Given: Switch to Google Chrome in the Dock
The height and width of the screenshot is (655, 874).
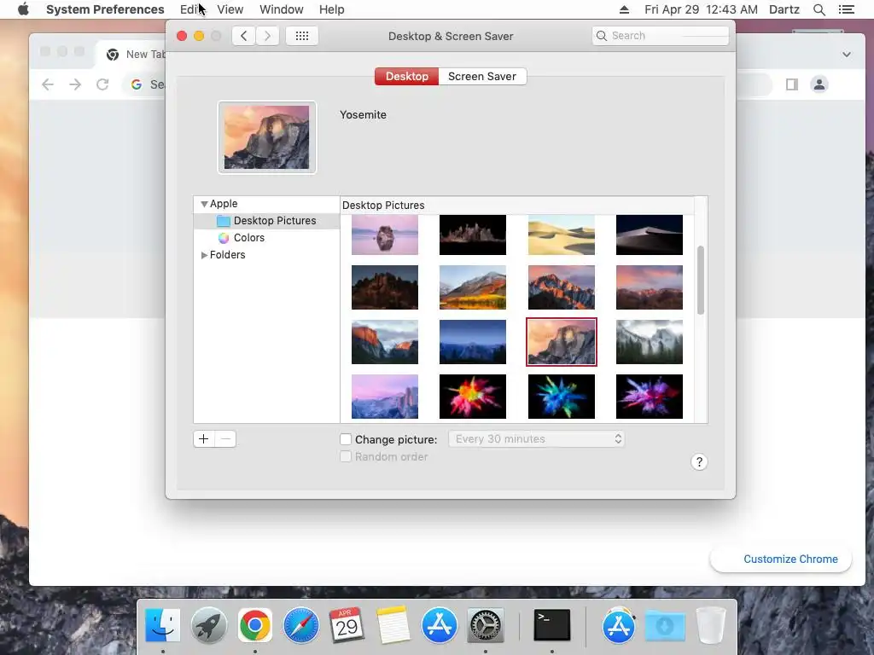Looking at the screenshot, I should point(255,625).
